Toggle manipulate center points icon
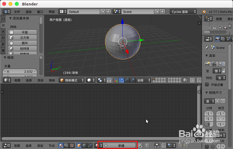 (109, 80)
